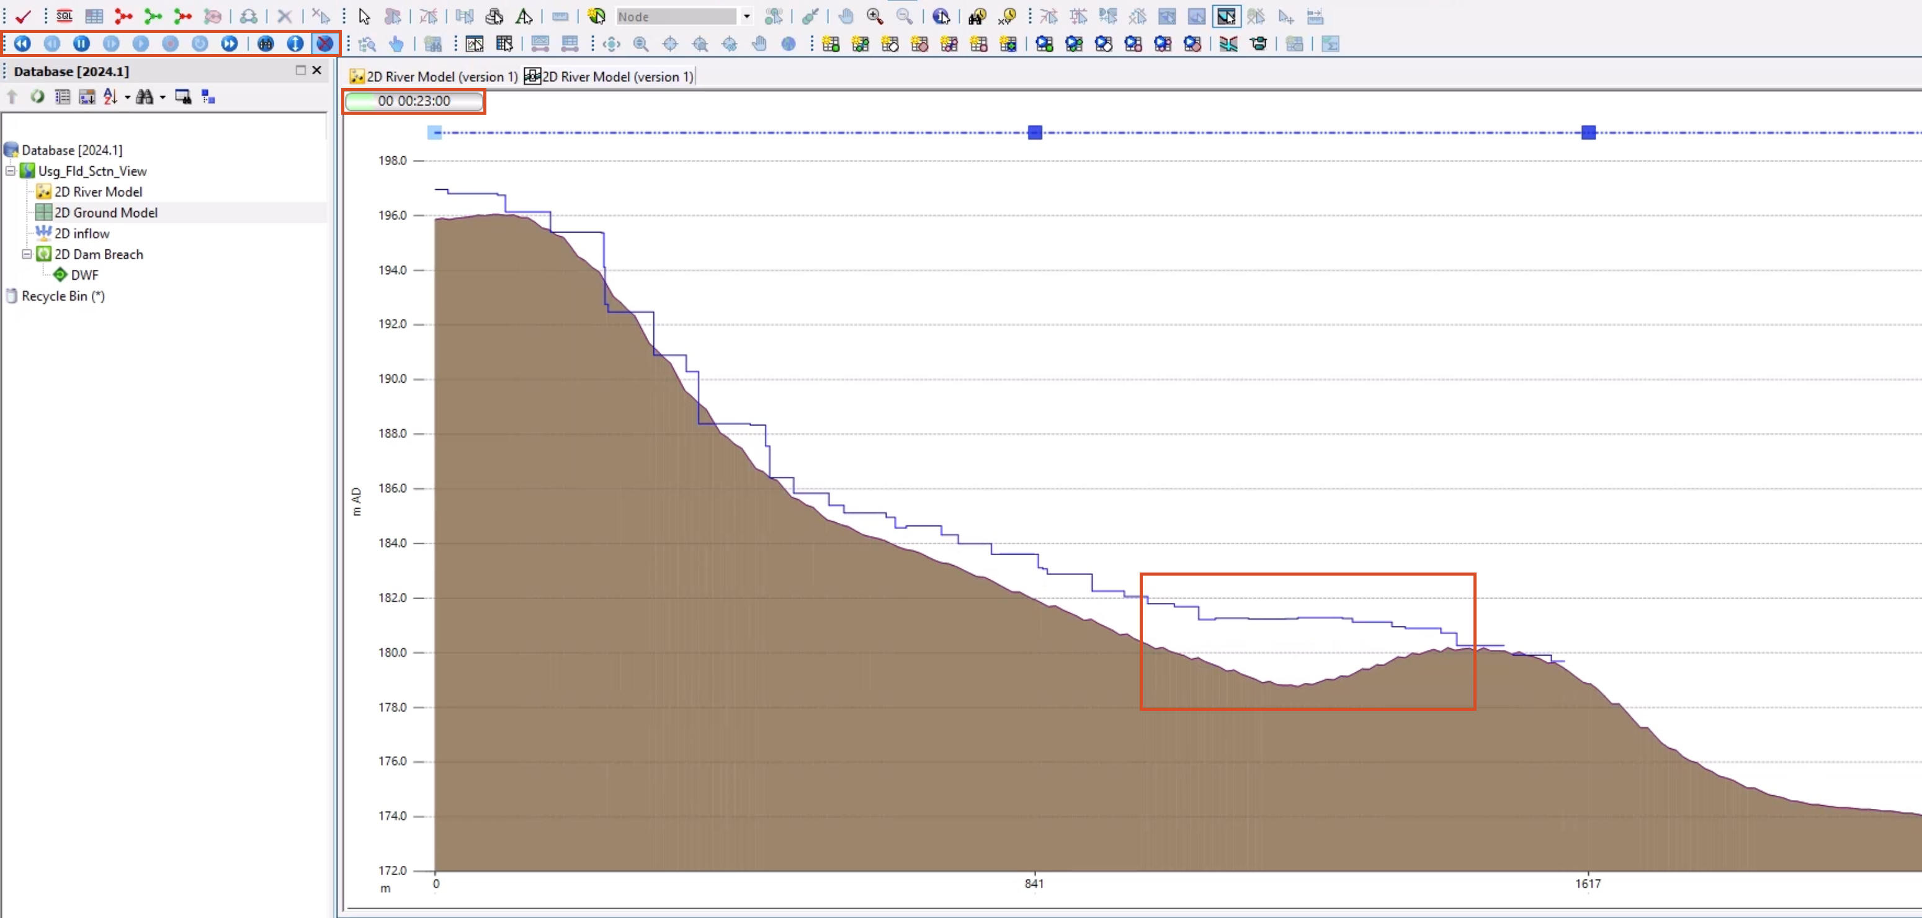Screen dimensions: 1922x918
Task: Open the SQL query tool
Action: coord(65,16)
